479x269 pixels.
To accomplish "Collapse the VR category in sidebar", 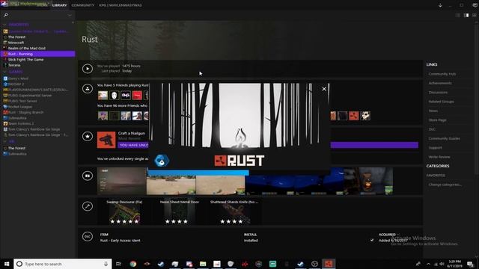I will coord(4,141).
